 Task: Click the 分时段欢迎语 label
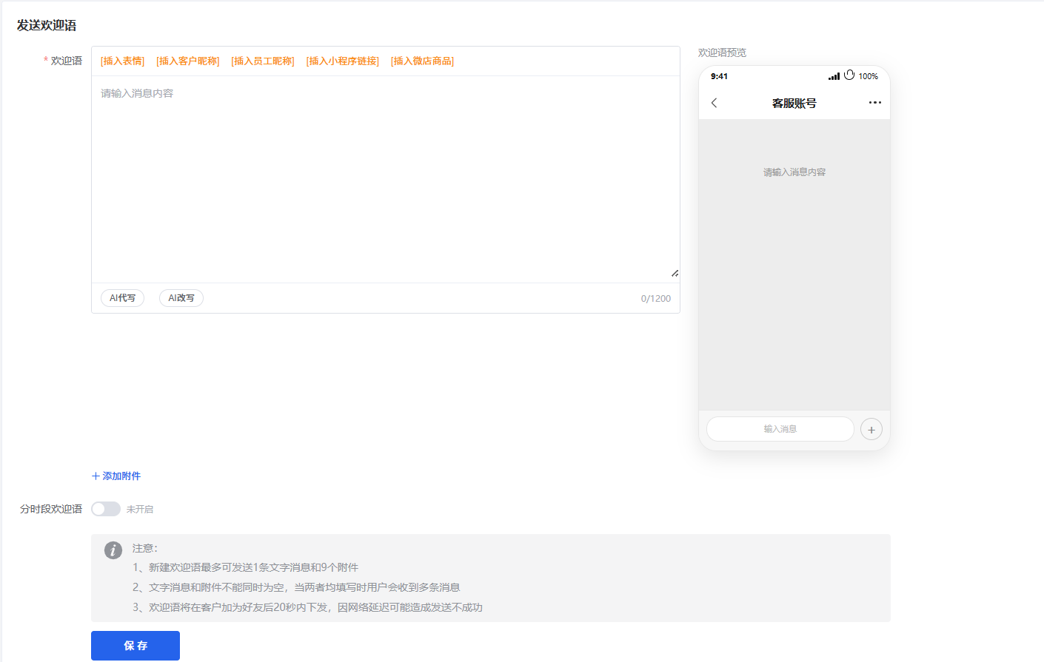click(x=51, y=509)
